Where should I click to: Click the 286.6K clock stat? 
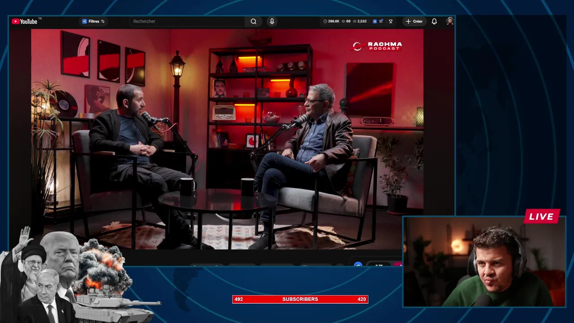[331, 22]
